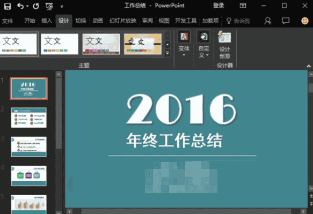Collapse the ribbon with the caret
Viewport: 313px width, 214px height.
(x=309, y=66)
